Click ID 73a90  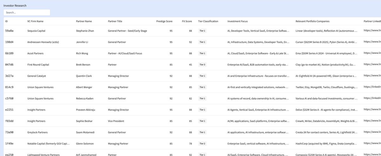click(x=9, y=132)
